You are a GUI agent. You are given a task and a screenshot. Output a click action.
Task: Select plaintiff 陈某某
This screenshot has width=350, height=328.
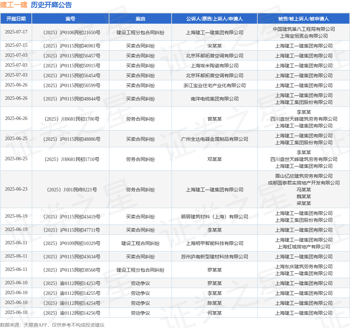point(215,303)
